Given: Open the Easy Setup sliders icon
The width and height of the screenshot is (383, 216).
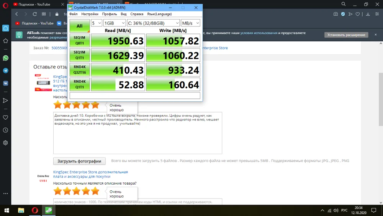Looking at the screenshot, I should tap(377, 14).
